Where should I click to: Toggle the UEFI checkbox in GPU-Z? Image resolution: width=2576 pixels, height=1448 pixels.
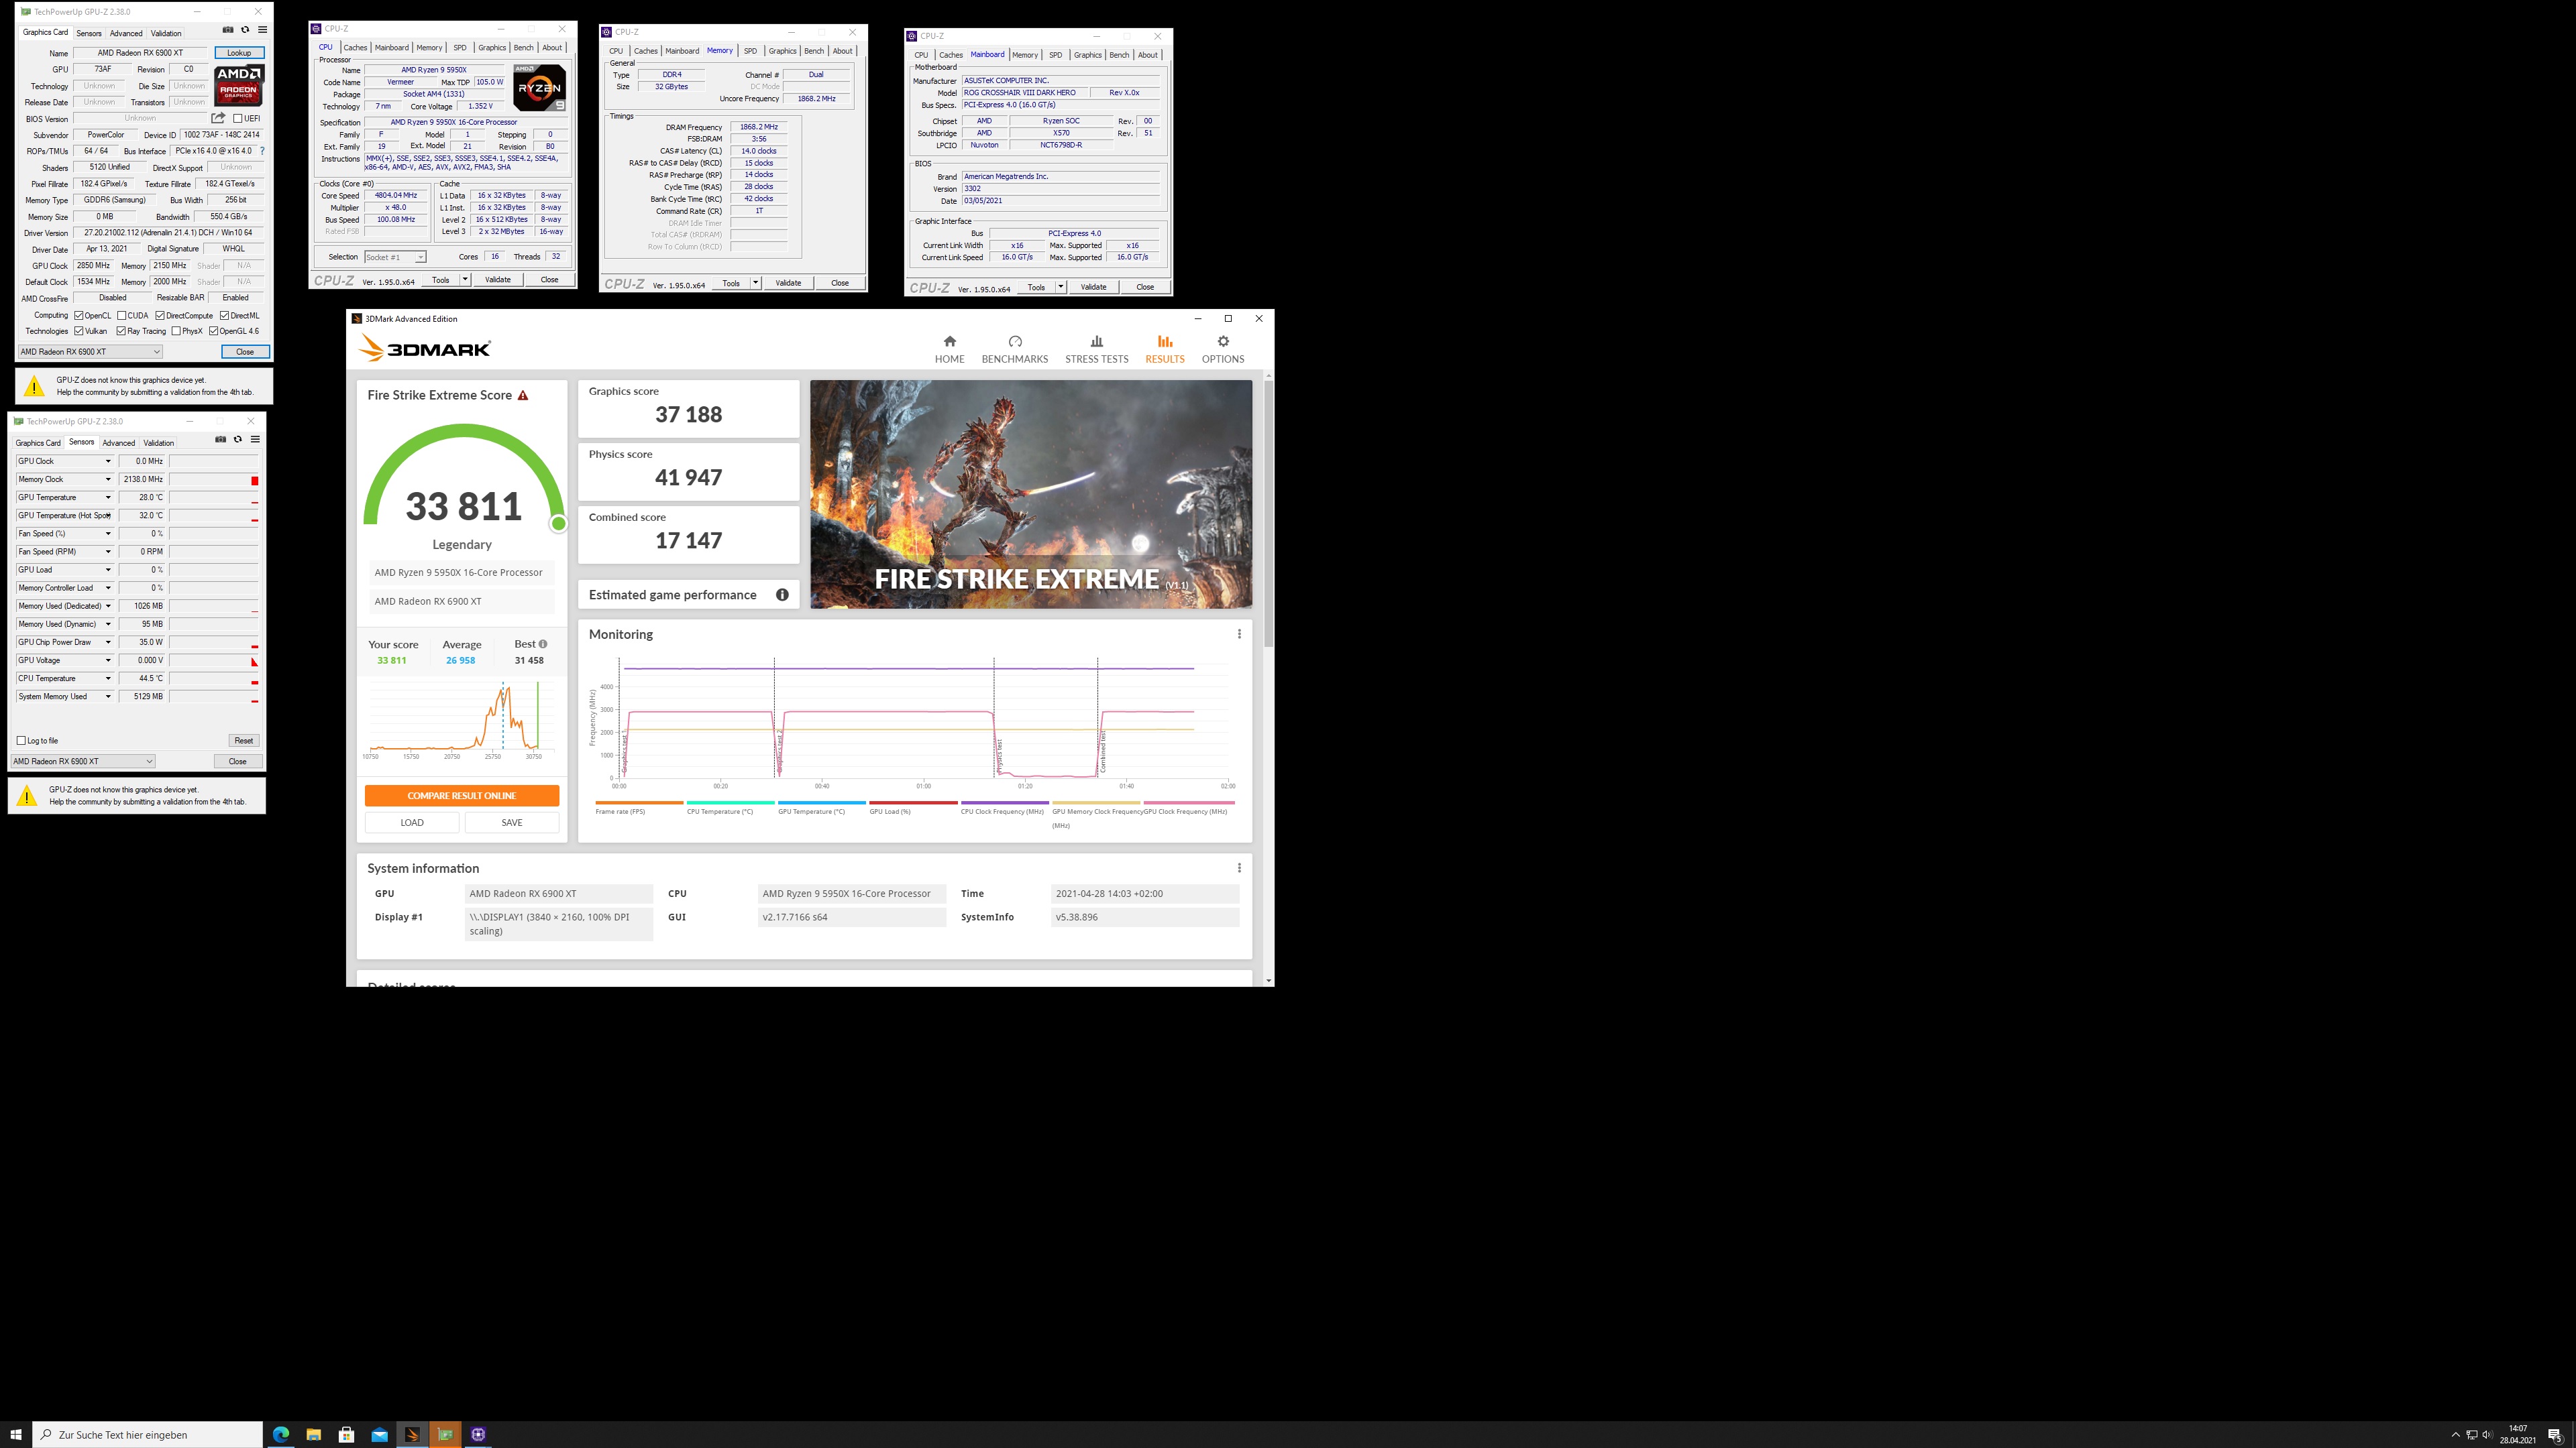point(238,118)
